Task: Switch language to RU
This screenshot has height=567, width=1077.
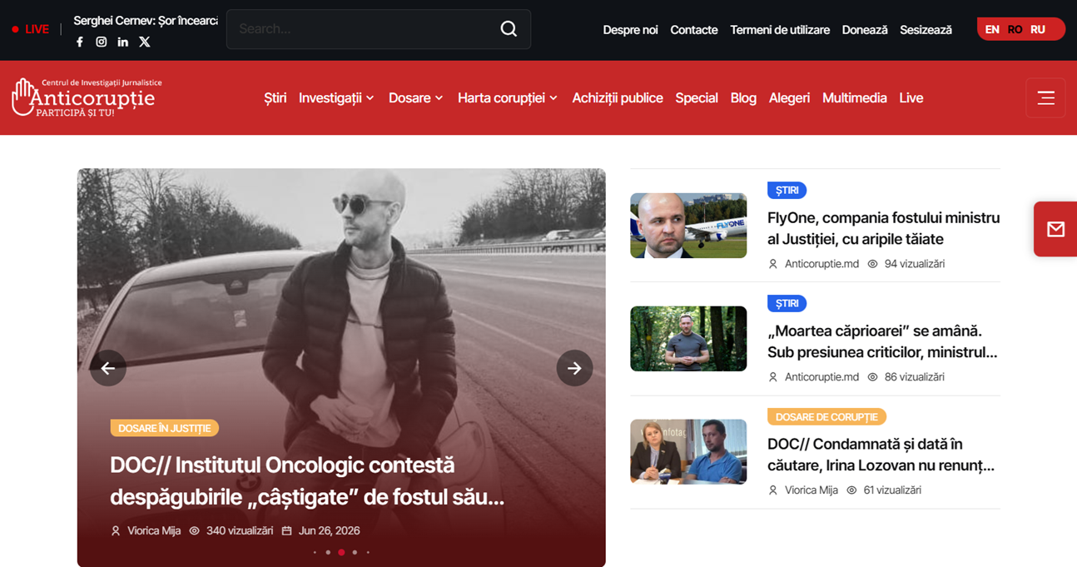Action: click(1038, 29)
